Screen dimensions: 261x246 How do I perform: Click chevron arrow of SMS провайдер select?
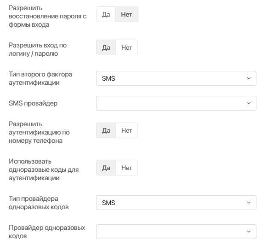pos(249,103)
